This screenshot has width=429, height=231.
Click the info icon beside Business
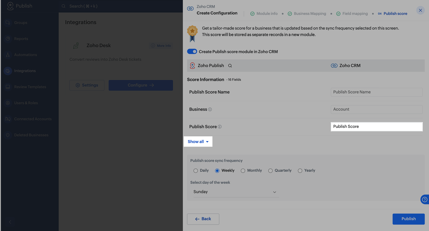(210, 109)
